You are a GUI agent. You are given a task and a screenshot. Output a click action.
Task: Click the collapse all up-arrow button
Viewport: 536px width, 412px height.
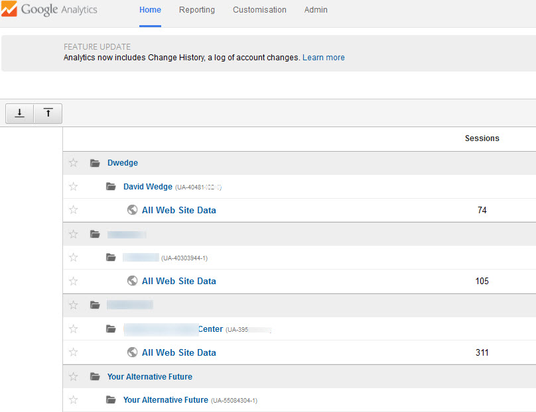click(x=48, y=113)
